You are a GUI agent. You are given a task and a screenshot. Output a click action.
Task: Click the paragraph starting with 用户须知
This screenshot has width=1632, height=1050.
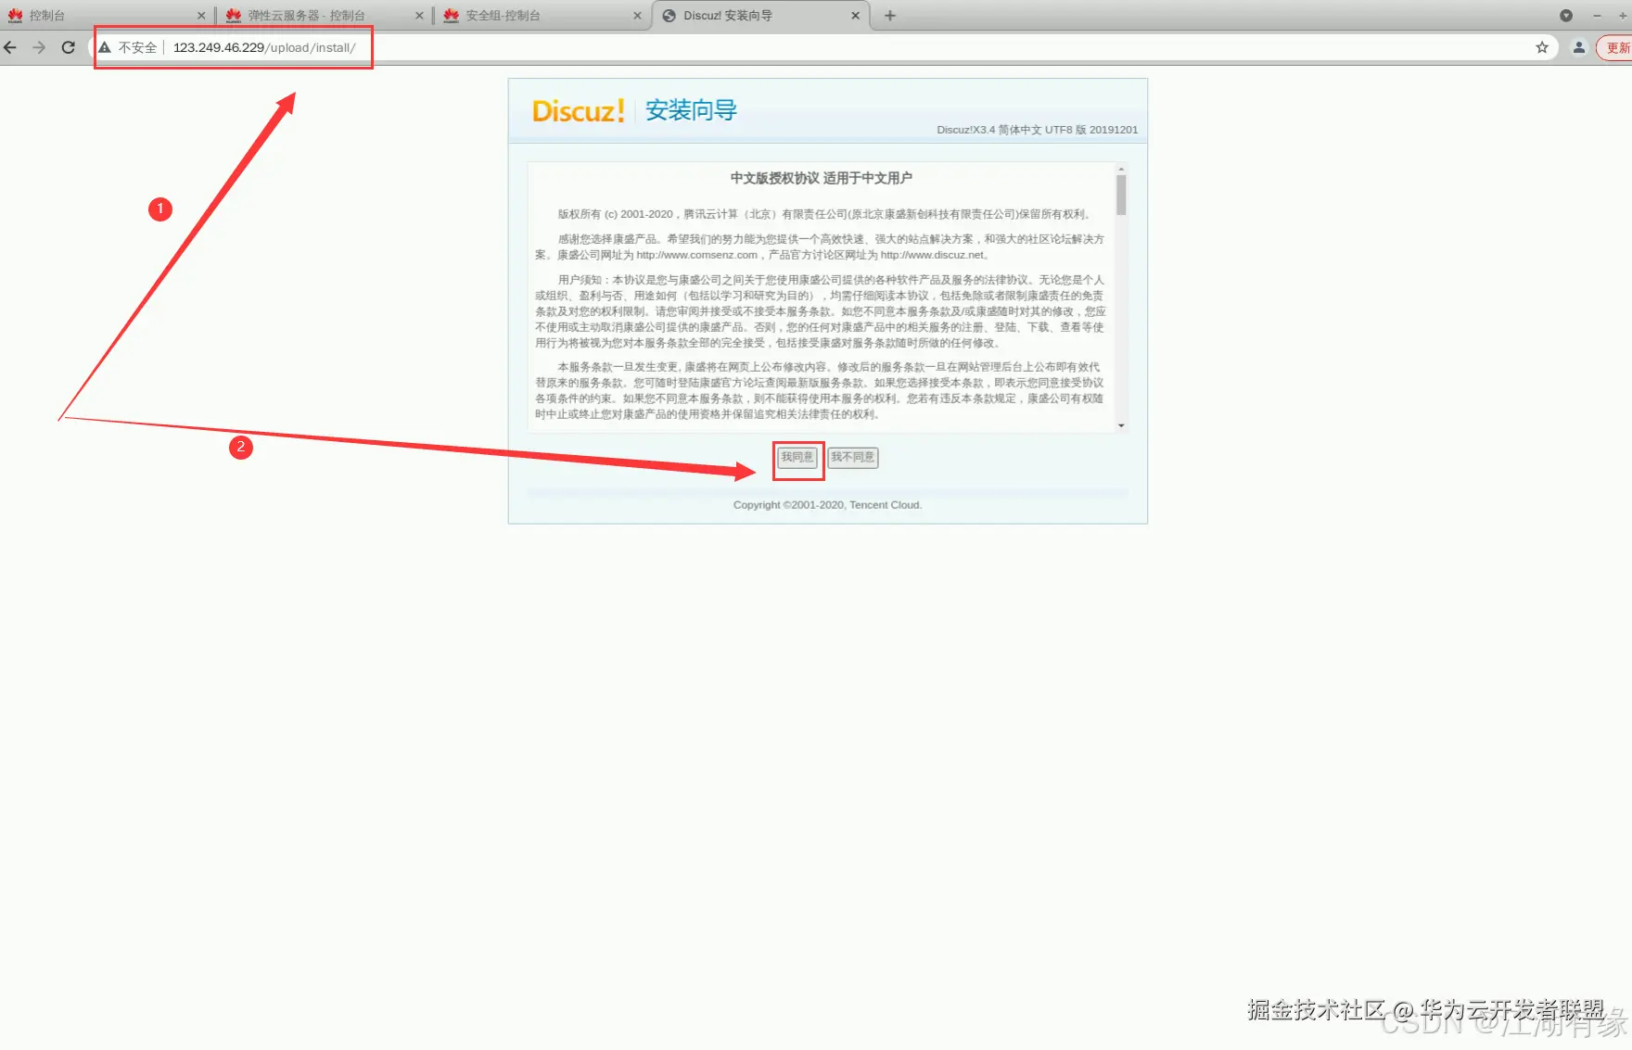pyautogui.click(x=821, y=311)
